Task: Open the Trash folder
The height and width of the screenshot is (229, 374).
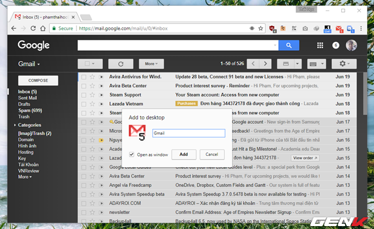Action: [24, 117]
